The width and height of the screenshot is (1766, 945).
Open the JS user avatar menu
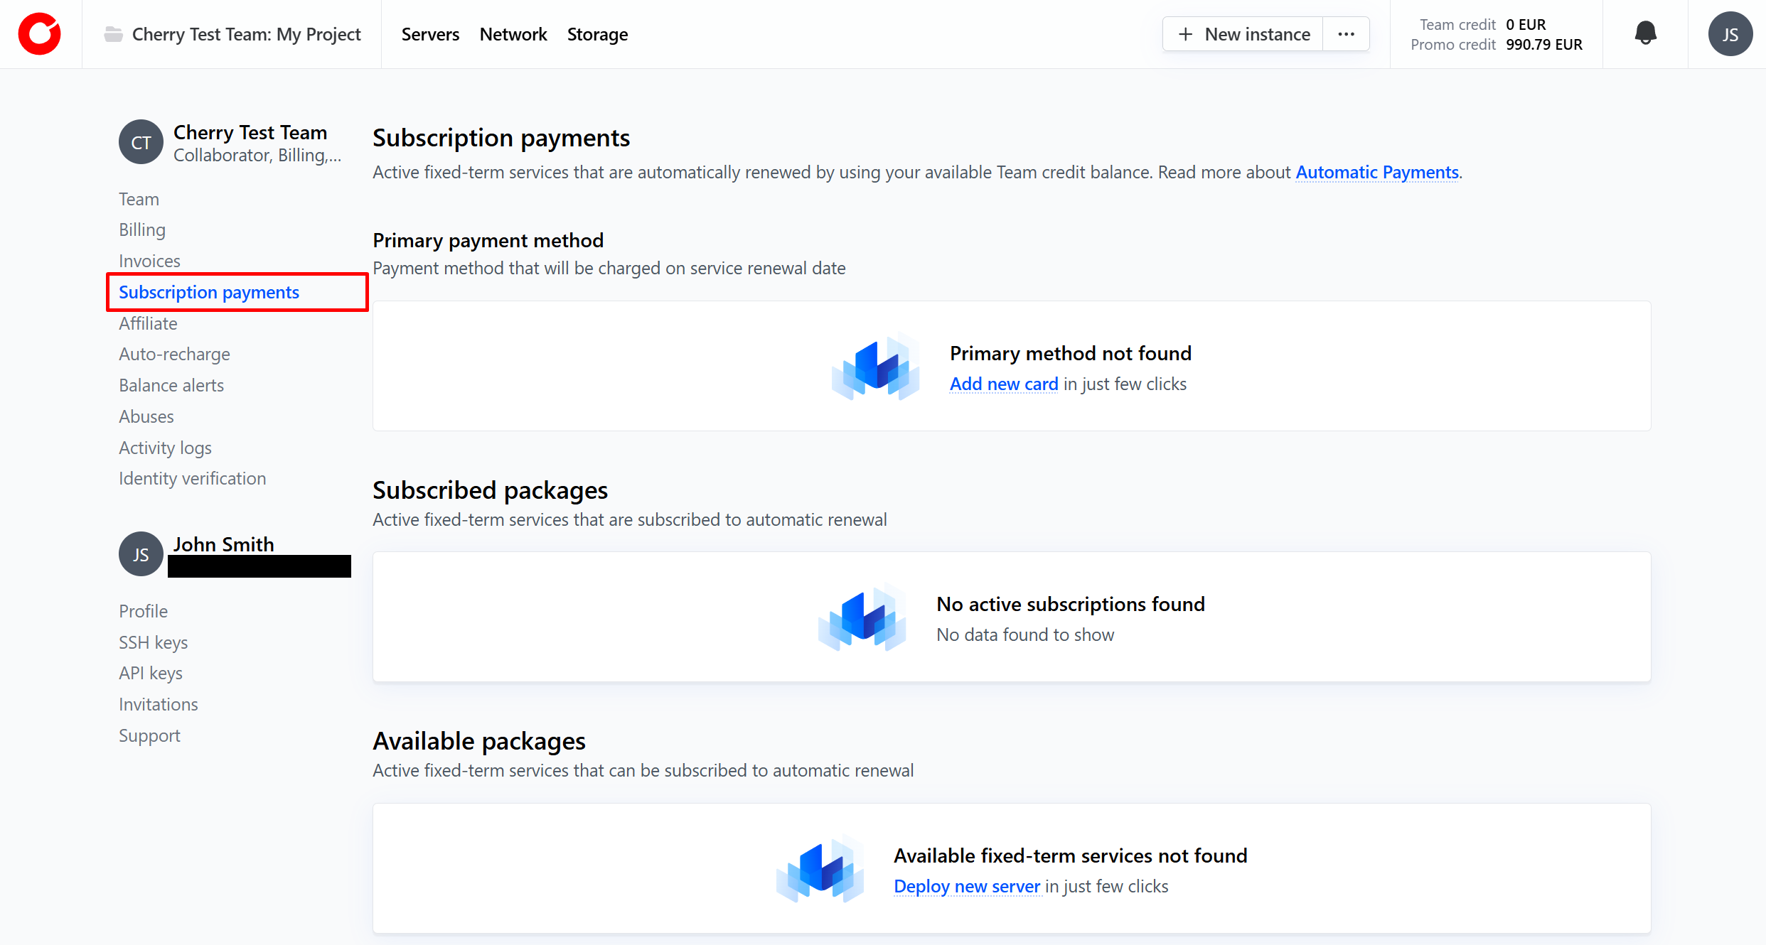pos(1730,34)
